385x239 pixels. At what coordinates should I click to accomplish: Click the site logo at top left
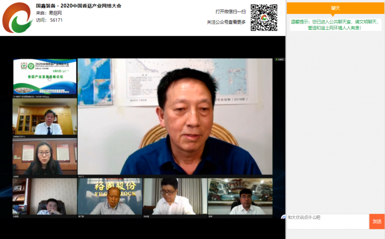[x=17, y=18]
